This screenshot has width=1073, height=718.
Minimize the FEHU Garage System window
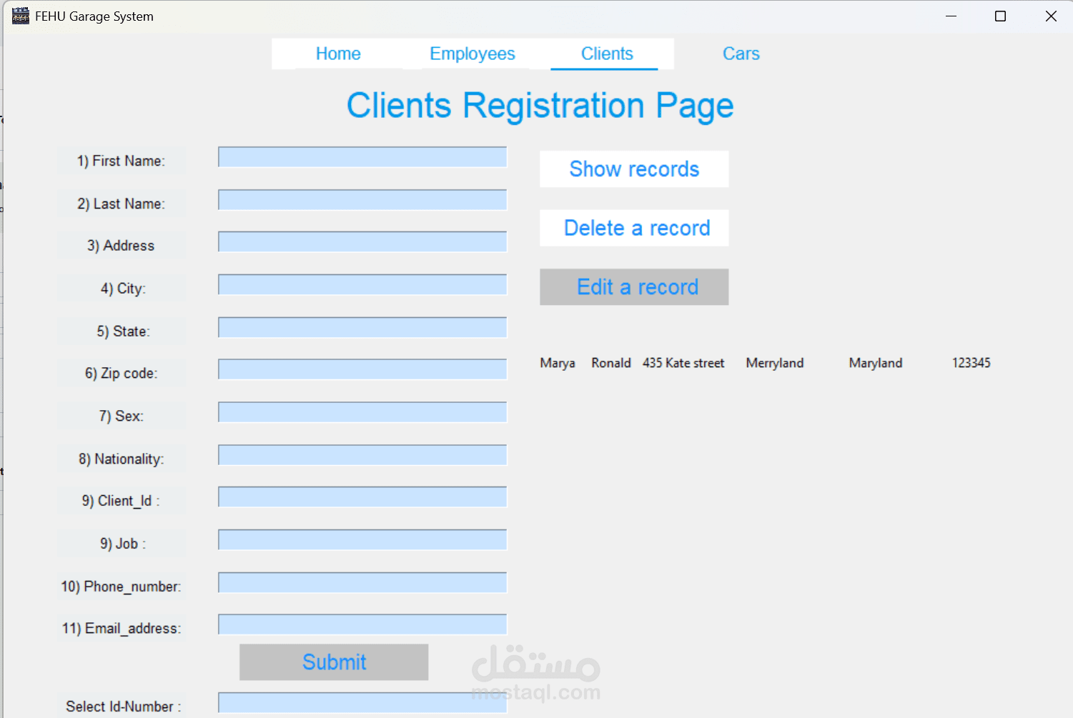coord(951,16)
